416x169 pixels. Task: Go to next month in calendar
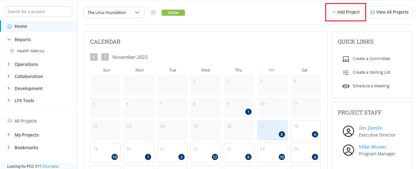click(105, 57)
